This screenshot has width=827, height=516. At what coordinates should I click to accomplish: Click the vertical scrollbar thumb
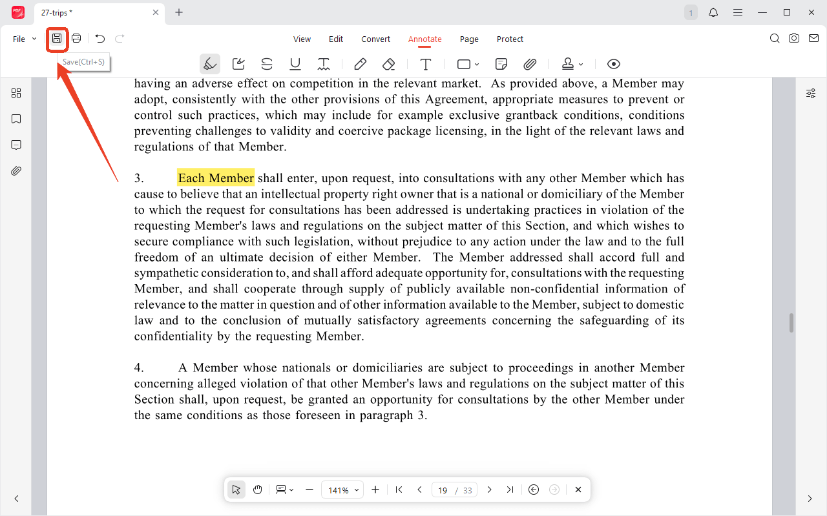coord(791,323)
